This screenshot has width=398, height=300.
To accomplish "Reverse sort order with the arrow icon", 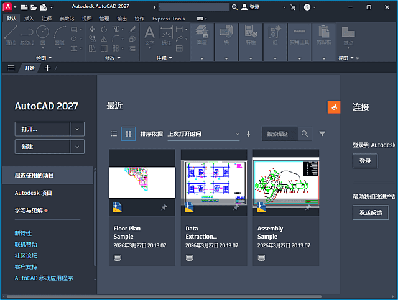I will click(248, 134).
